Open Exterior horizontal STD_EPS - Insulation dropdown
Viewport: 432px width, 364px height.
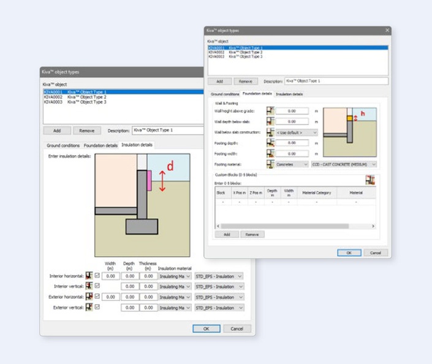click(219, 297)
